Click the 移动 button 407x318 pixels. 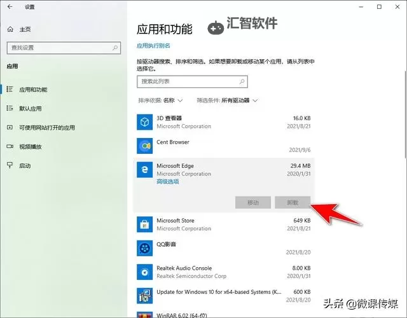253,202
